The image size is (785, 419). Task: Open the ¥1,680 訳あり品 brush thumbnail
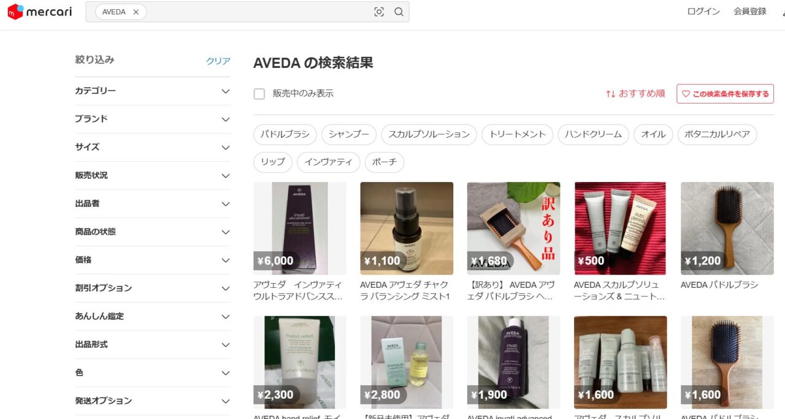coord(513,228)
